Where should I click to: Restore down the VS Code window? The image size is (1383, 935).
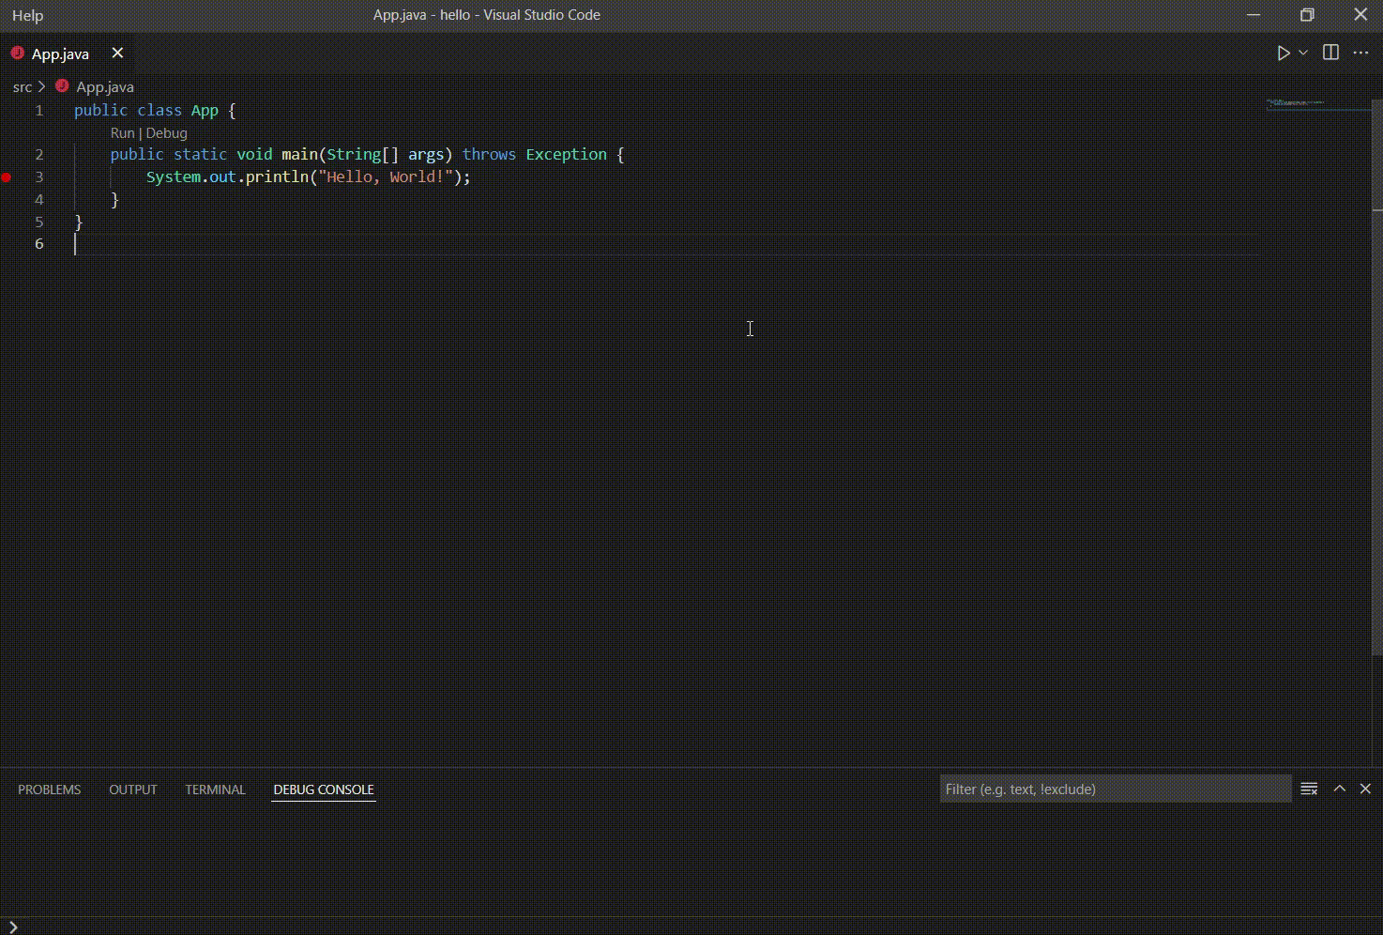[x=1307, y=15]
